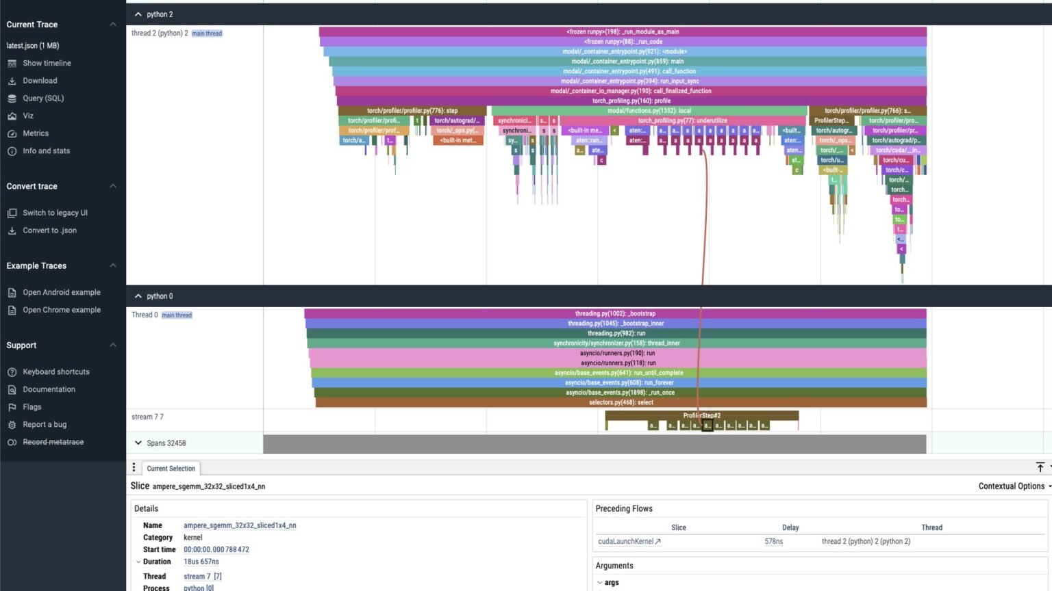Select the threading.py(1002): _bootstrap slice
Screen dimensions: 1052x591
coord(615,313)
